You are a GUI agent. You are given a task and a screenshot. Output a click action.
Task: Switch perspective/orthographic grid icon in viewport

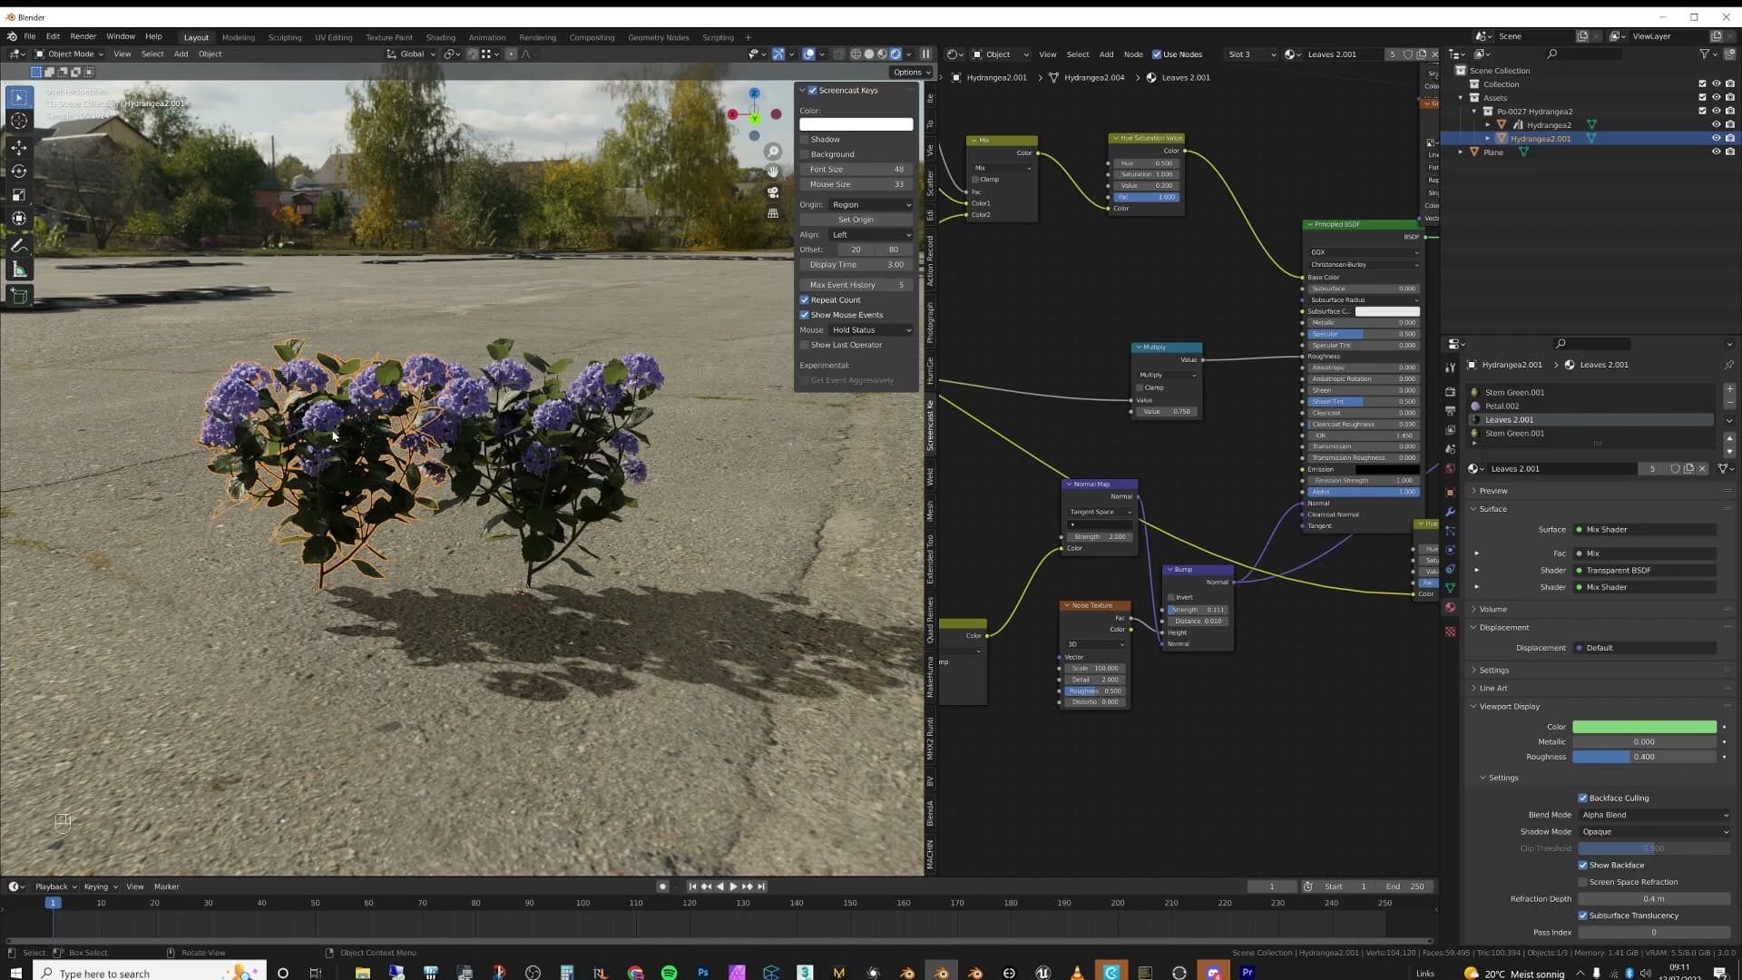click(x=773, y=213)
